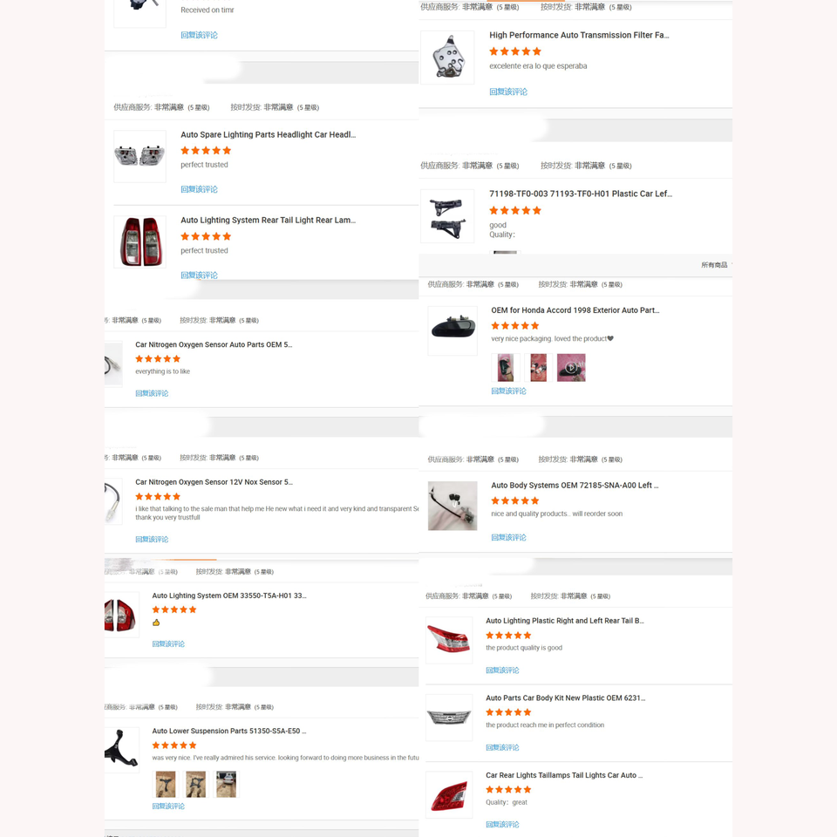Viewport: 837px width, 837px height.
Task: Open the front grille body kit product image
Action: point(449,718)
